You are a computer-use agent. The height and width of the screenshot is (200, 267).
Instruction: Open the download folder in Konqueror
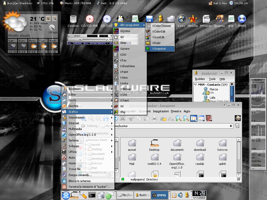(x=200, y=145)
